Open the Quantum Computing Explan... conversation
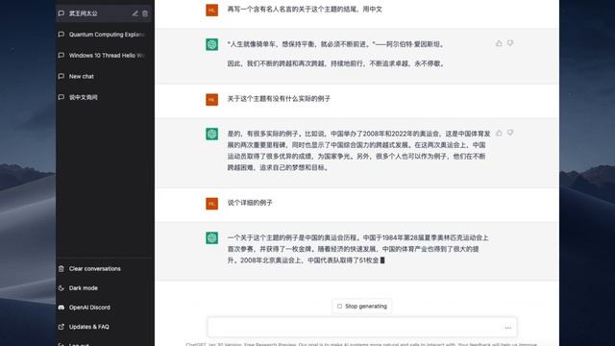Image resolution: width=615 pixels, height=346 pixels. [104, 35]
